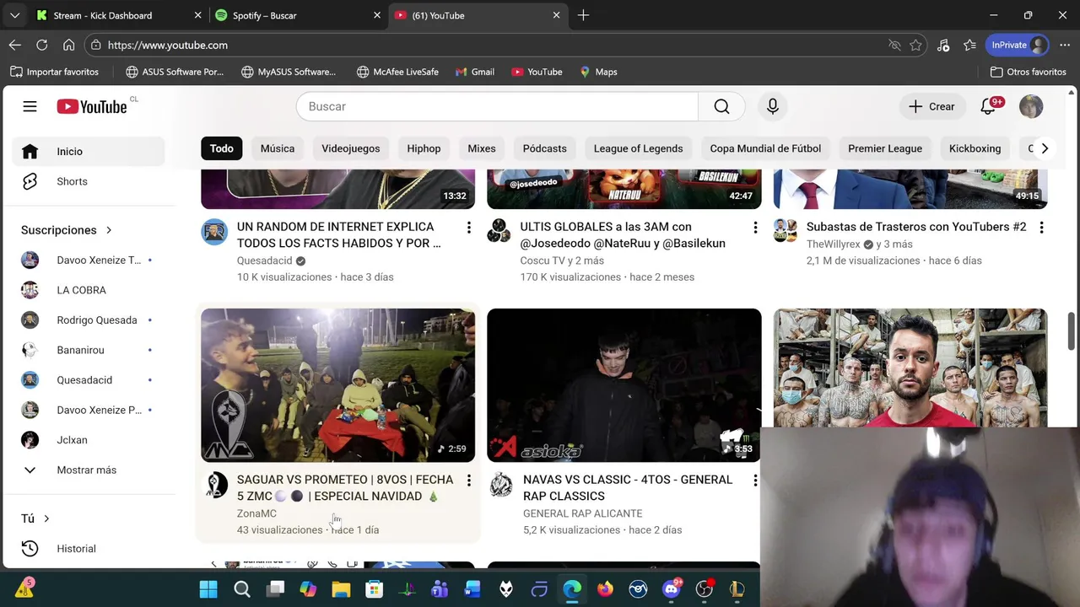Select the Videojuegos filter chip
Screen dimensions: 1080x607
pos(351,148)
